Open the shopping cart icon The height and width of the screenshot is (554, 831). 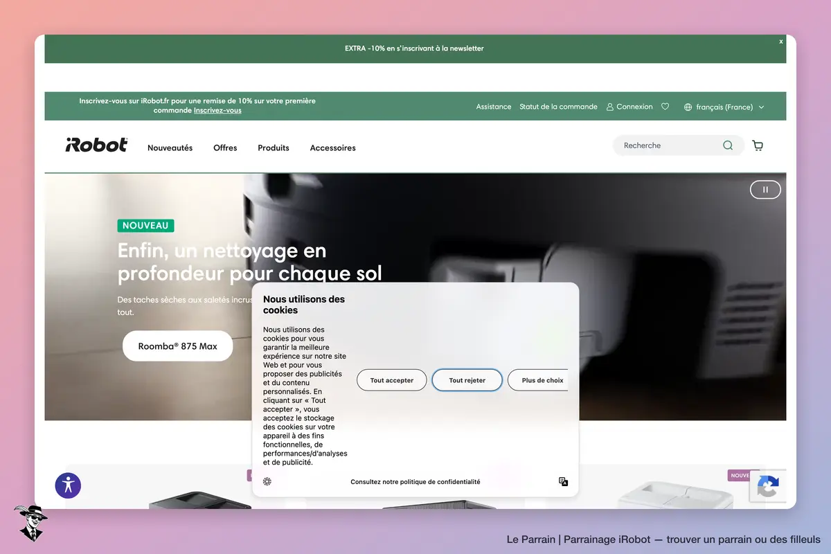click(758, 145)
